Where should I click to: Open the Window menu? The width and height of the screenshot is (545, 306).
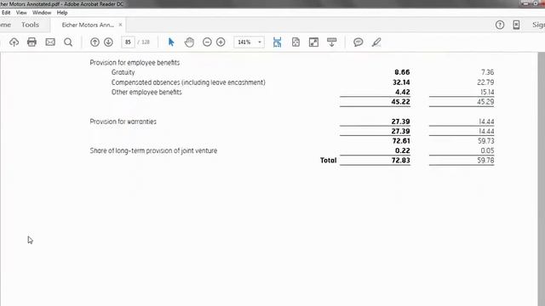tap(42, 13)
